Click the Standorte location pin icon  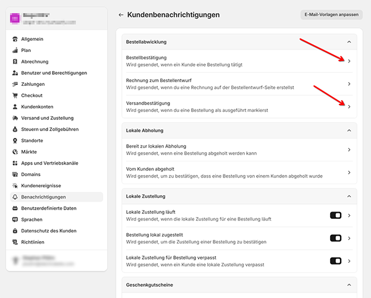coord(15,140)
